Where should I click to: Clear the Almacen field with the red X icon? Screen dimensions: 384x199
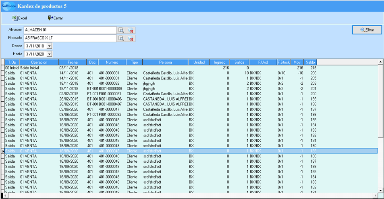pyautogui.click(x=131, y=30)
